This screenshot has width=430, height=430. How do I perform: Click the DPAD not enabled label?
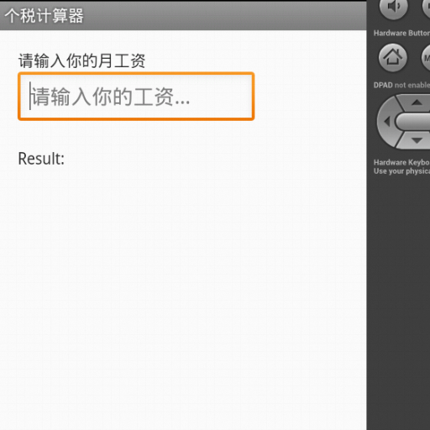[x=401, y=85]
